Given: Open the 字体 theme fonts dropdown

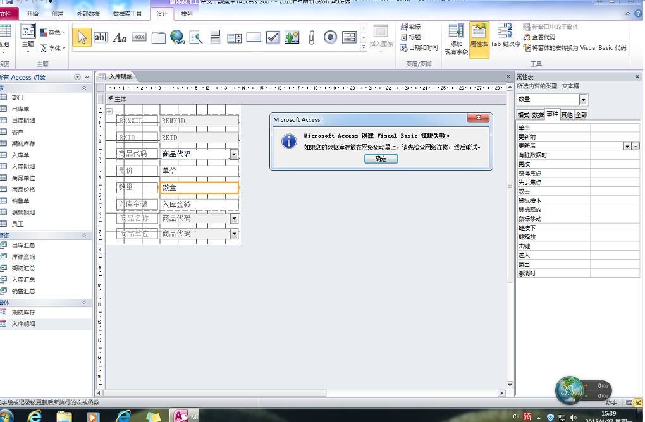Looking at the screenshot, I should (x=52, y=48).
